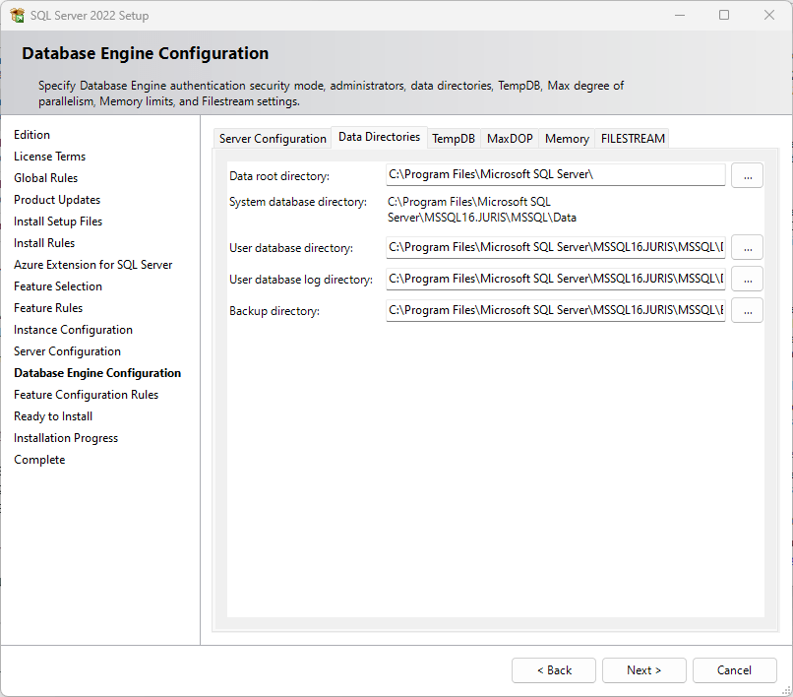Browse for the User database log directory
Screen dimensions: 793x697
point(747,279)
